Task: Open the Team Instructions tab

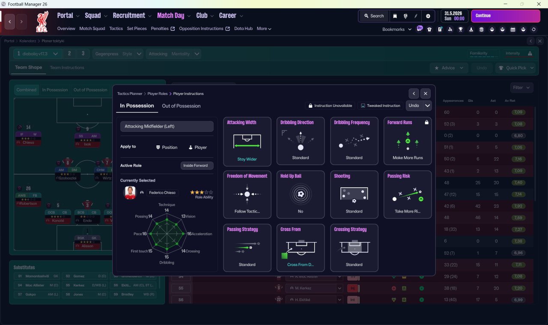Action: pyautogui.click(x=67, y=68)
